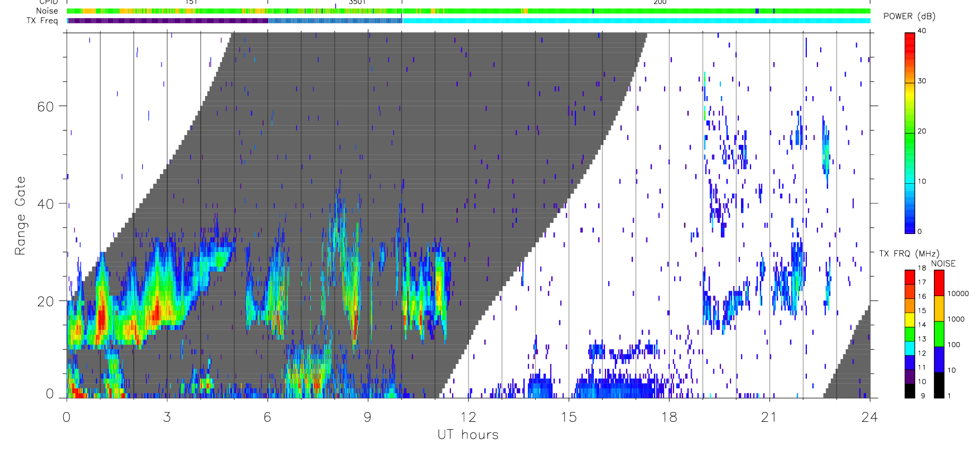The height and width of the screenshot is (451, 979).
Task: Click the 10 label on POWER scale
Action: coord(922,181)
